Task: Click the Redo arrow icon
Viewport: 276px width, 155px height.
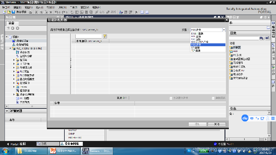Action: point(64,12)
